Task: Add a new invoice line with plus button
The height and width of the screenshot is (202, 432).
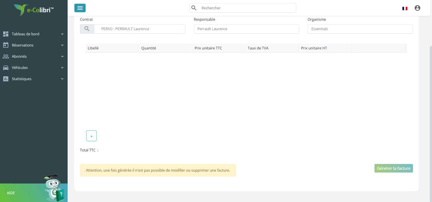Action: [x=91, y=136]
